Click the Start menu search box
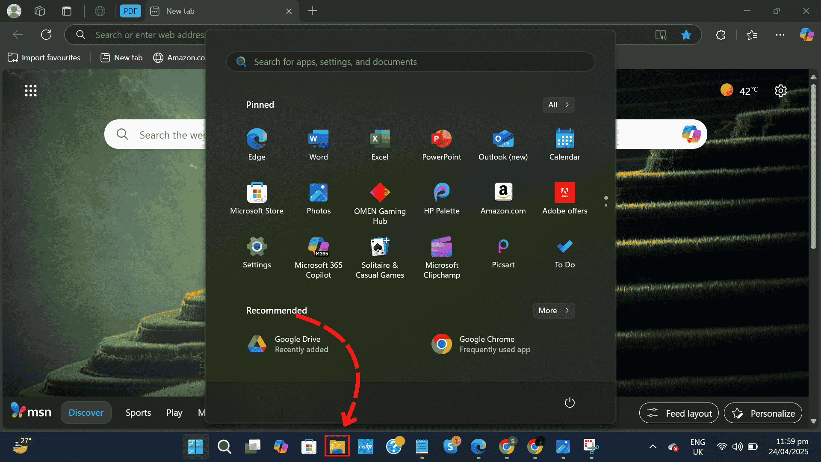The image size is (821, 462). coord(410,62)
